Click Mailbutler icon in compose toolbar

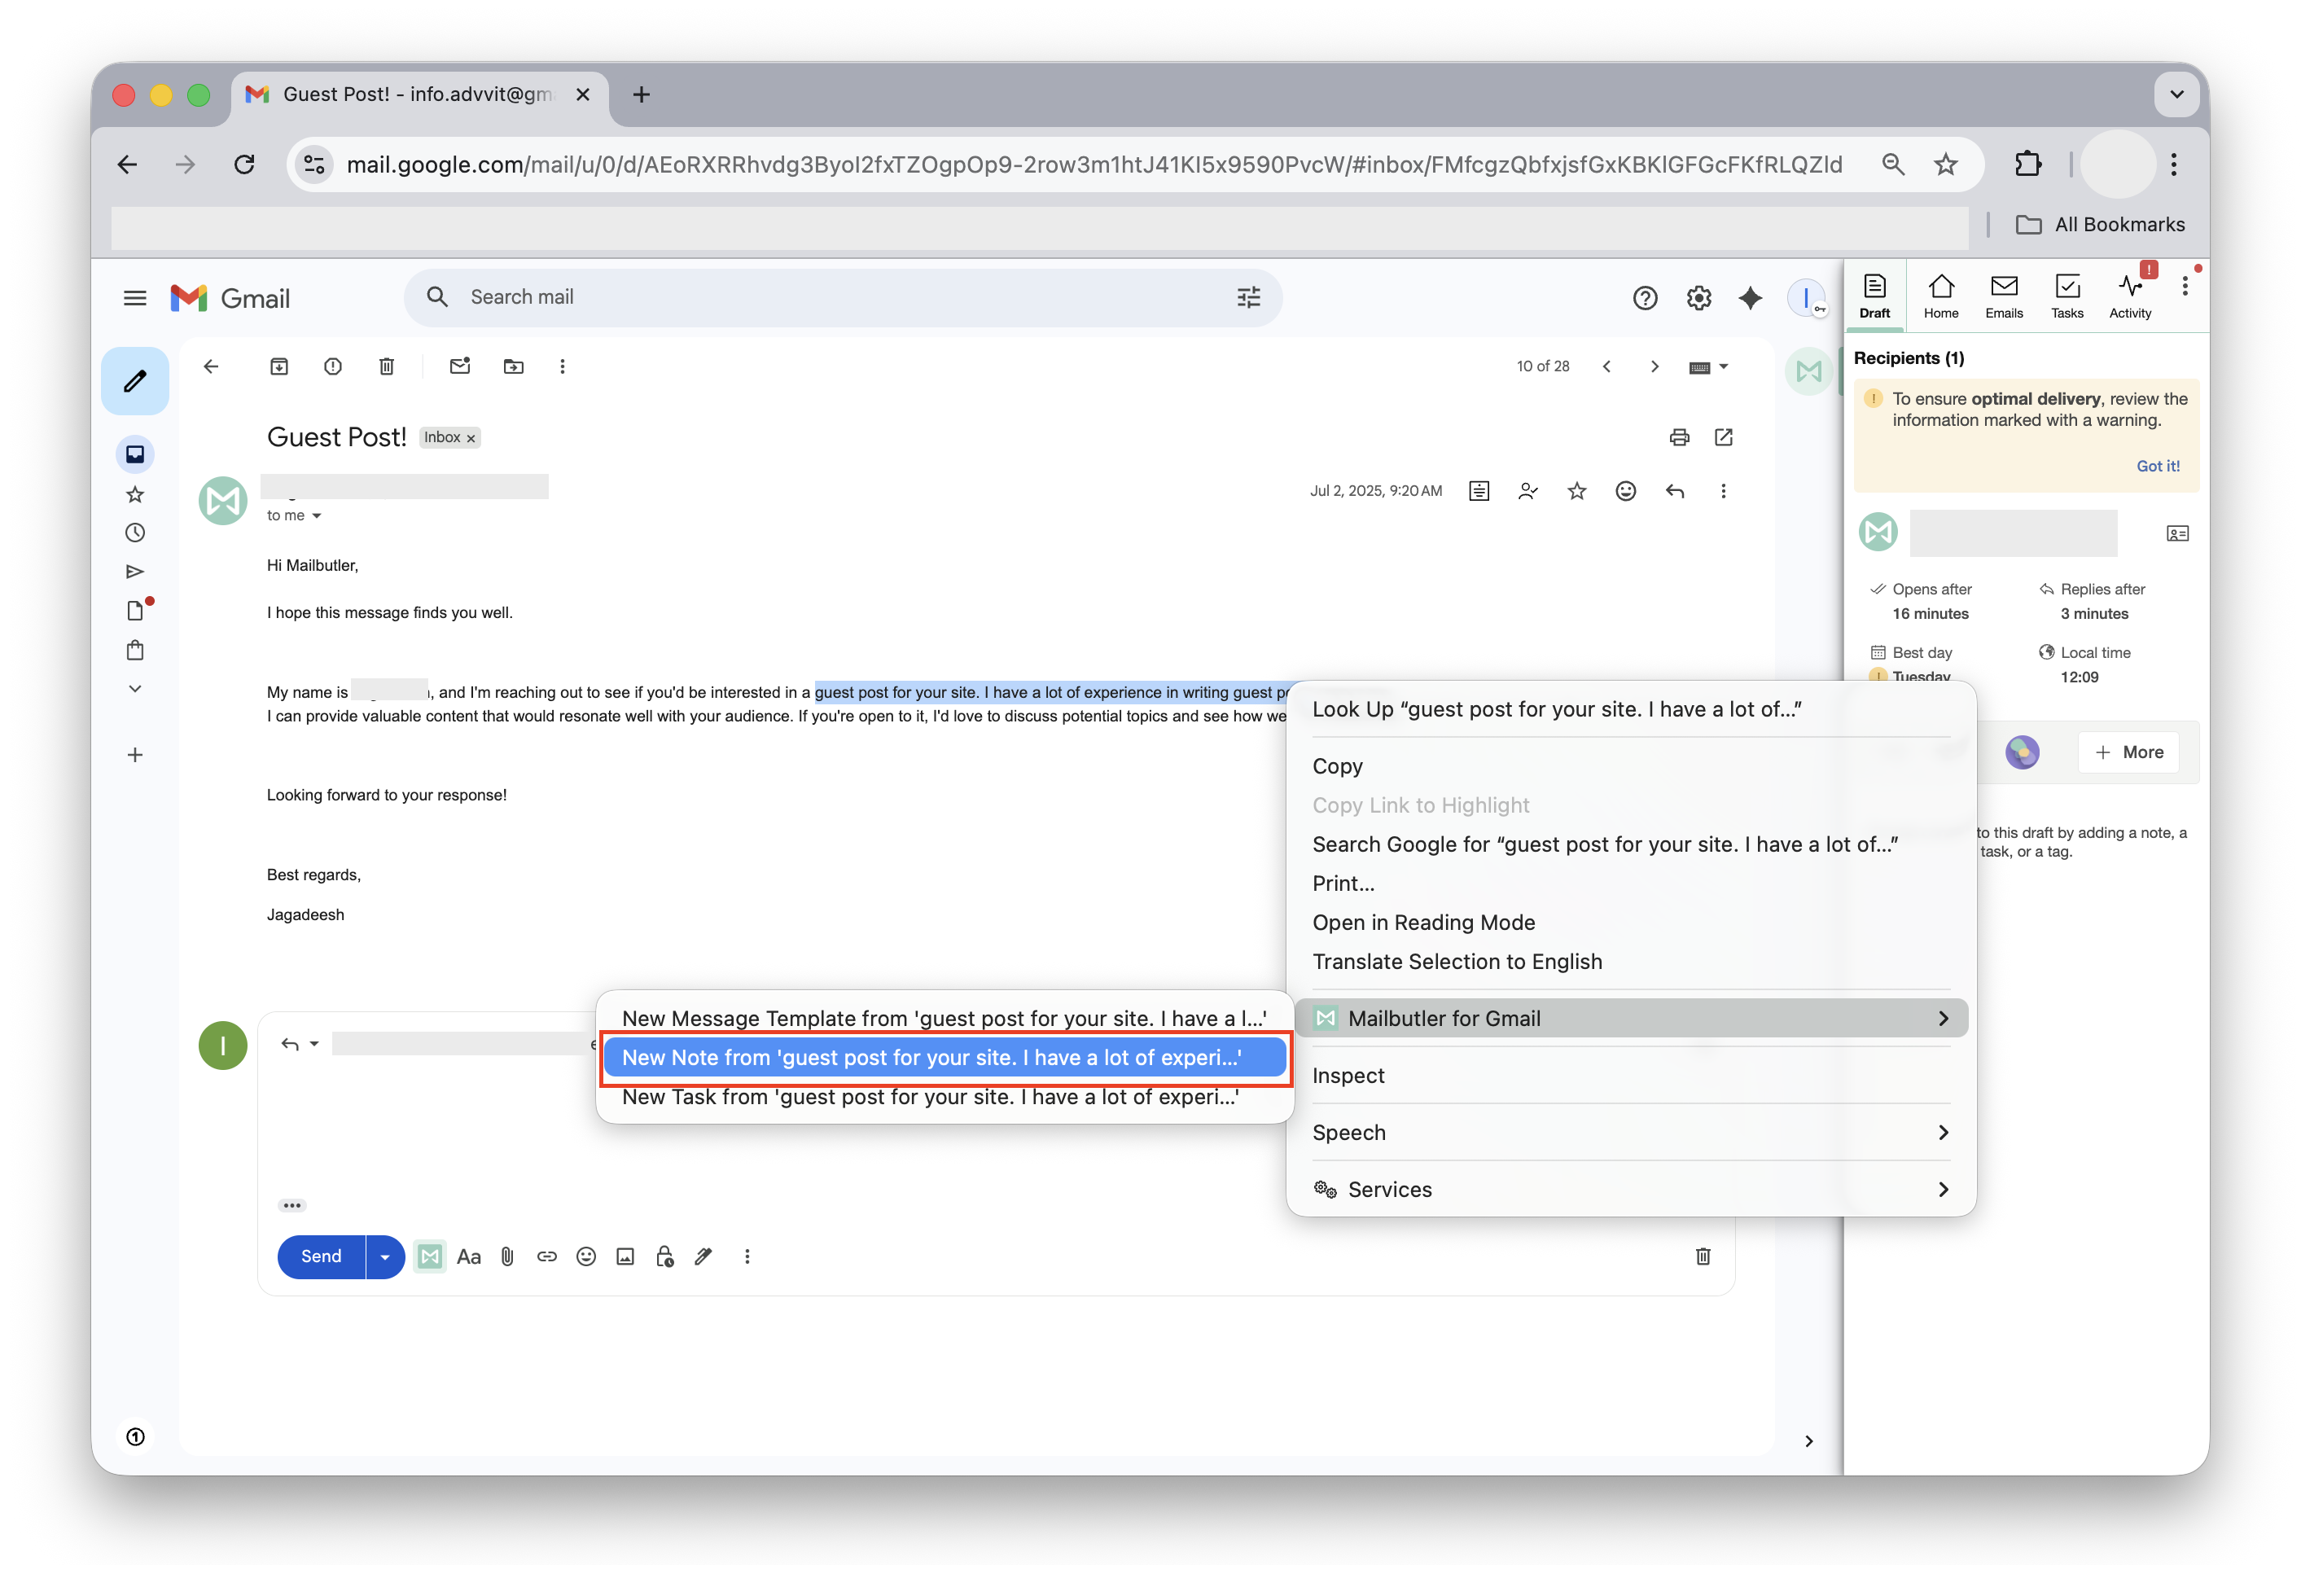tap(430, 1257)
